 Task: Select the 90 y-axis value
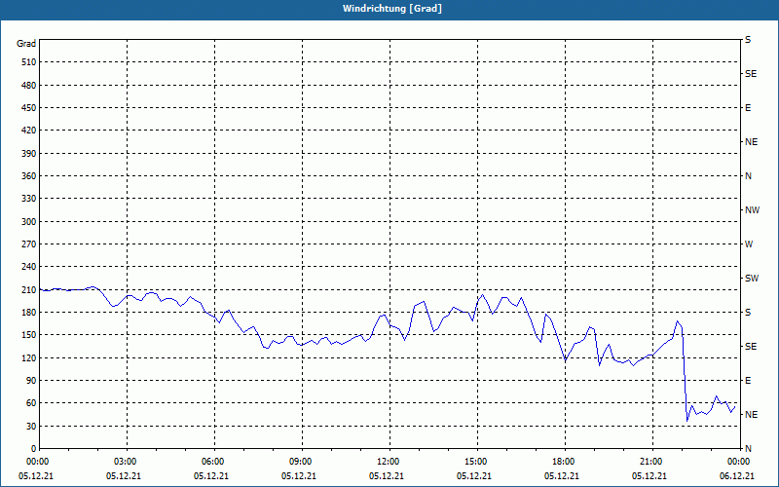coord(31,380)
